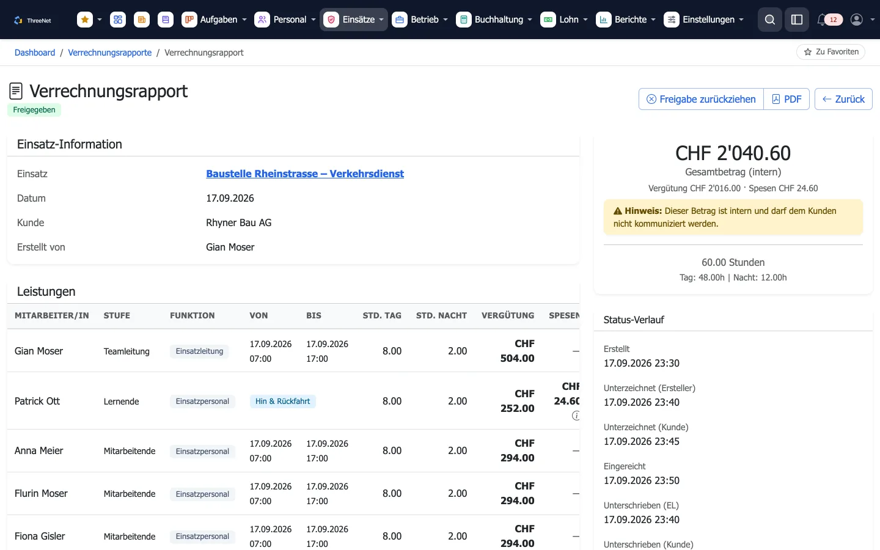This screenshot has width=880, height=550.
Task: Click the ThreeNet logo
Action: pyautogui.click(x=32, y=20)
